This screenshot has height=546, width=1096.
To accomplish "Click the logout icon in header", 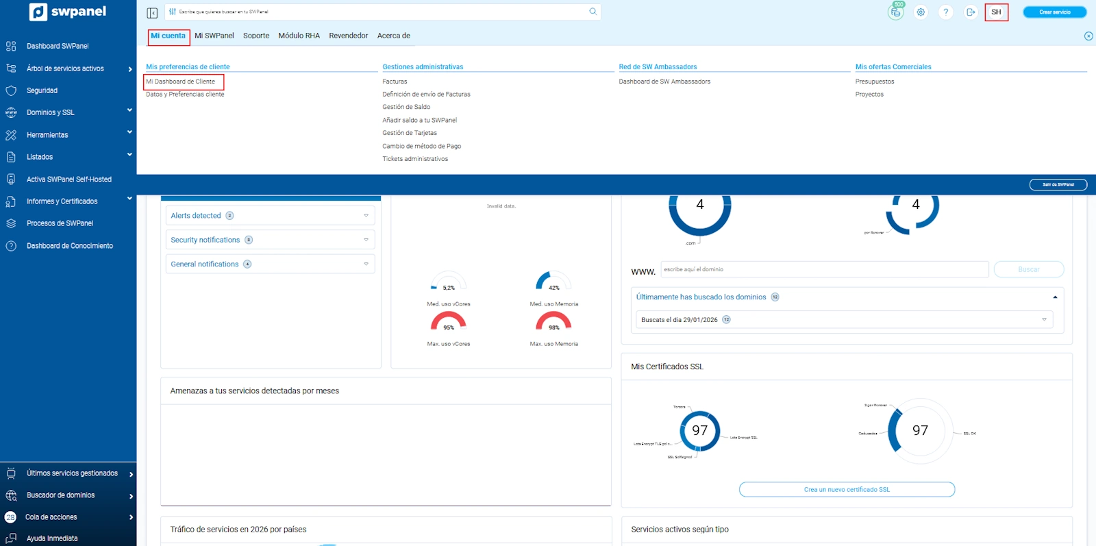I will (971, 12).
